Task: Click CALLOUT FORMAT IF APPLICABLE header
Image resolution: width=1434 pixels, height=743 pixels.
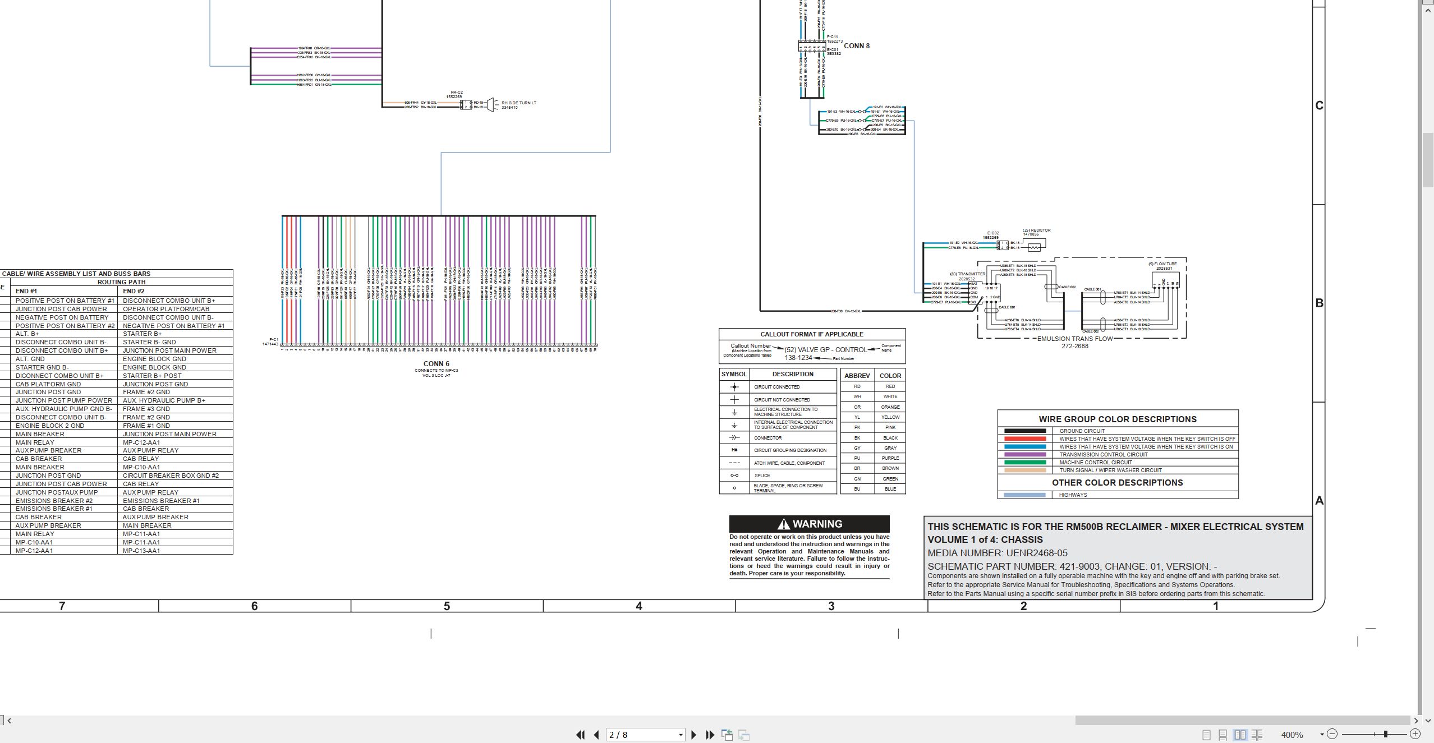Action: click(812, 334)
